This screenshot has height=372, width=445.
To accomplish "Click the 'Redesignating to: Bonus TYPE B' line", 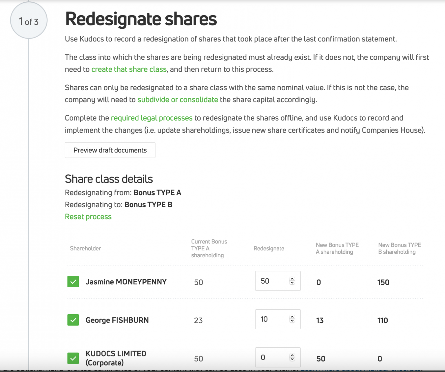I will (x=118, y=205).
